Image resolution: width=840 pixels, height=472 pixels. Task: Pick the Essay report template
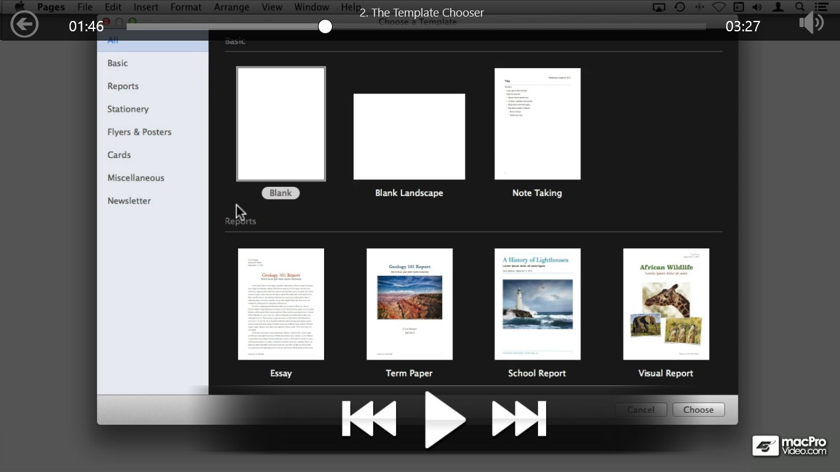point(281,304)
